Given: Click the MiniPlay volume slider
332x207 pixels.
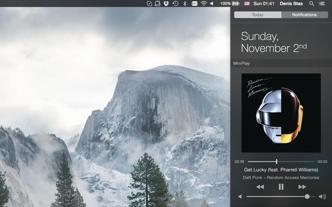Looking at the screenshot, I should click(x=281, y=197).
